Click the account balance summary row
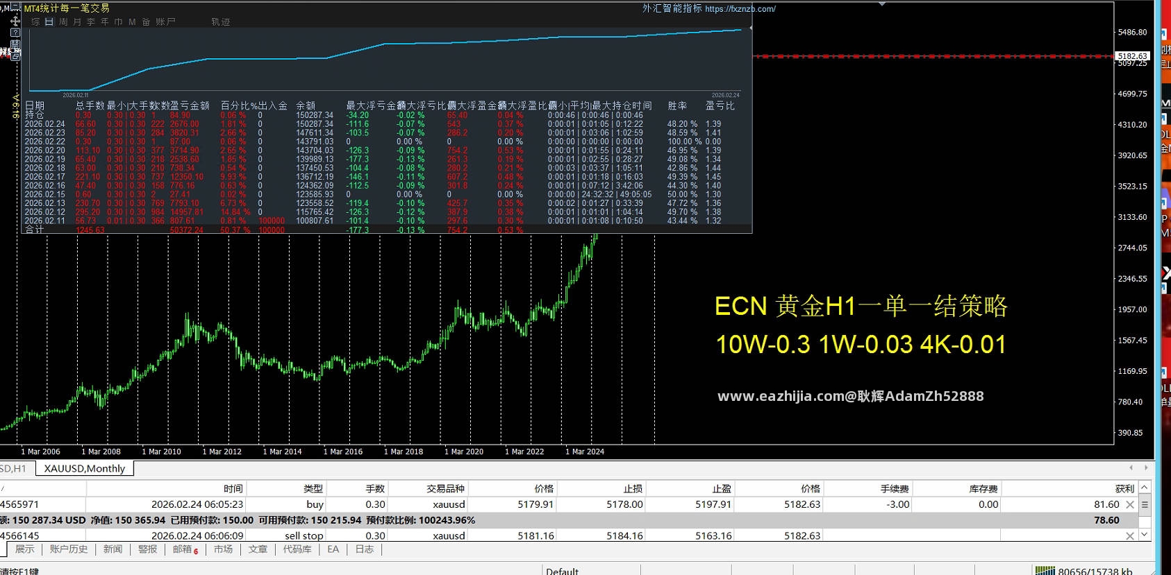 570,520
